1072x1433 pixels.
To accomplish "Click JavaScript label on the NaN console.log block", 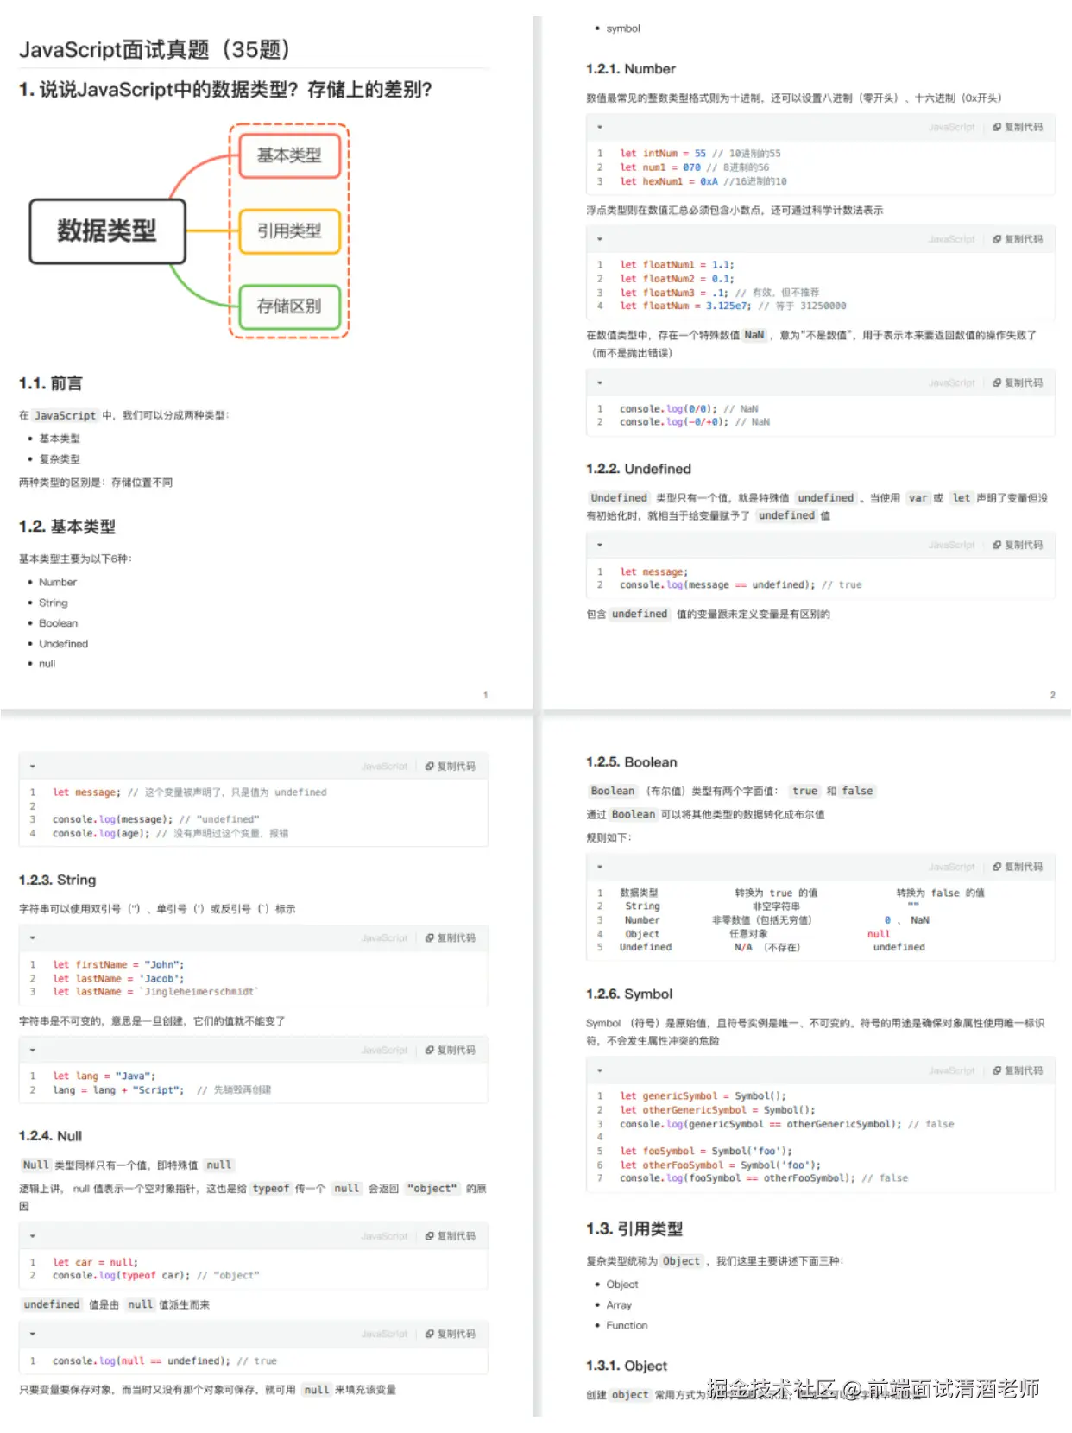I will pyautogui.click(x=951, y=382).
